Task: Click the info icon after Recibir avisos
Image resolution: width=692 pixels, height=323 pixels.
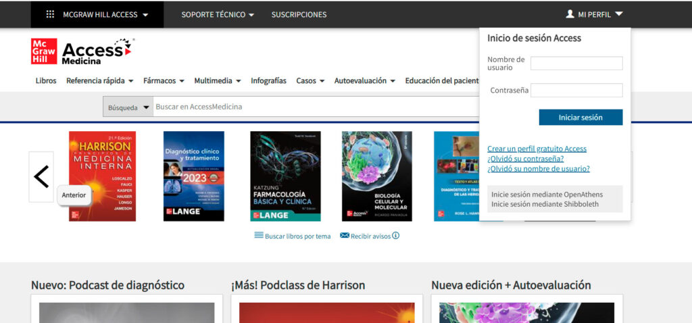Action: (396, 236)
